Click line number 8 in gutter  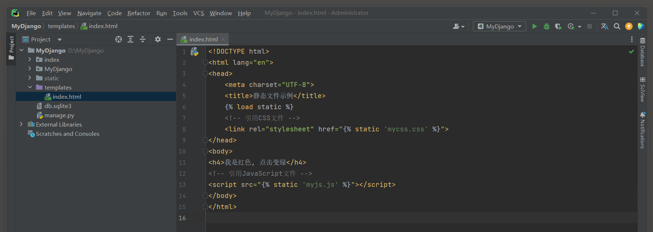coord(184,129)
